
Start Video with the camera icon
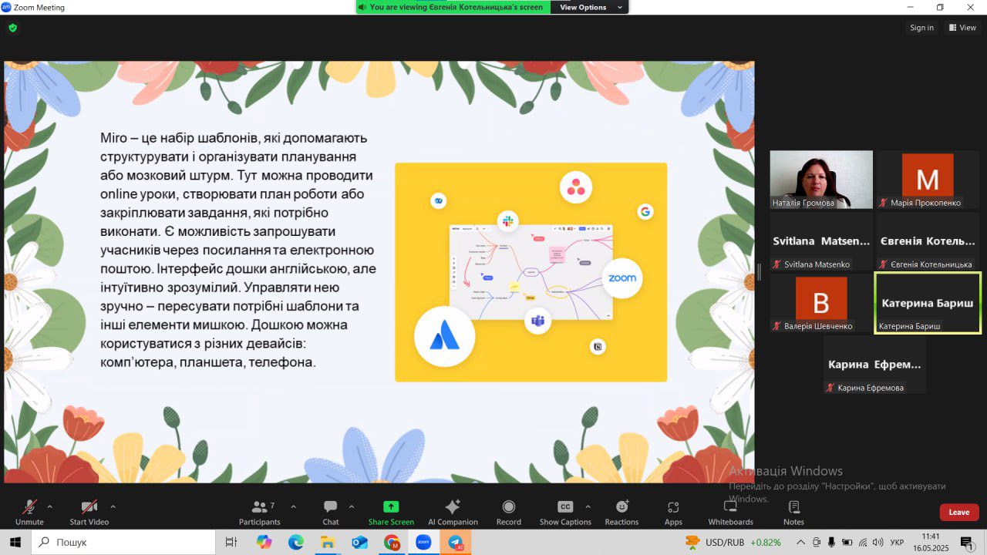point(89,512)
